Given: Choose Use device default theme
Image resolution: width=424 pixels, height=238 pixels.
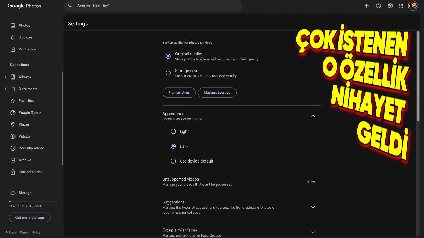Looking at the screenshot, I should [x=173, y=161].
